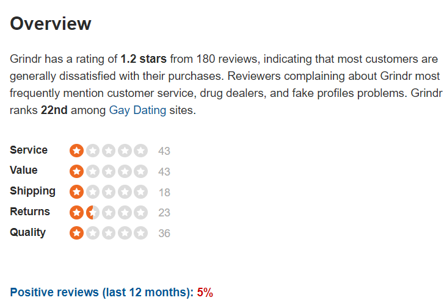Click Positive reviews (last 12 months) link
Viewport: 447px width, 303px height.
(x=102, y=292)
